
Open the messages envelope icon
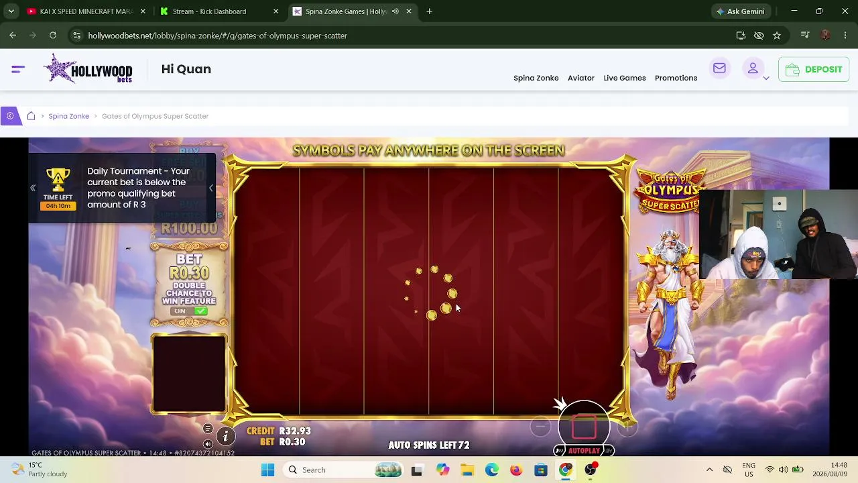click(719, 68)
